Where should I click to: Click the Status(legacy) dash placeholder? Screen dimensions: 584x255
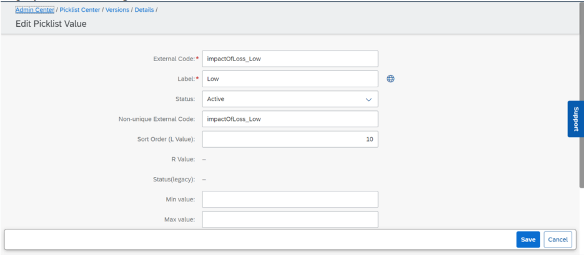[204, 180]
